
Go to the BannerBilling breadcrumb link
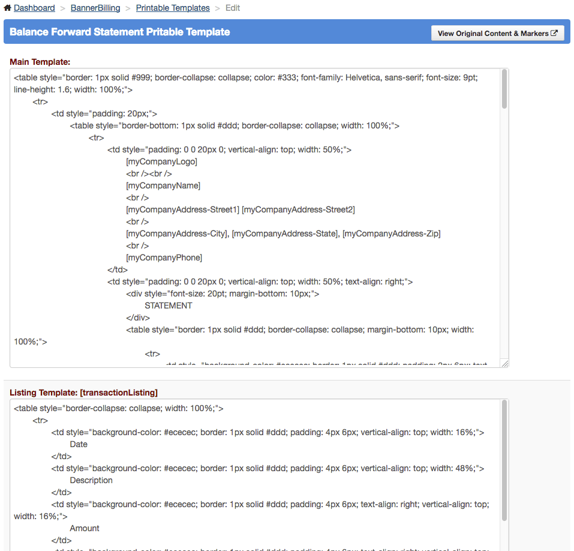click(95, 8)
